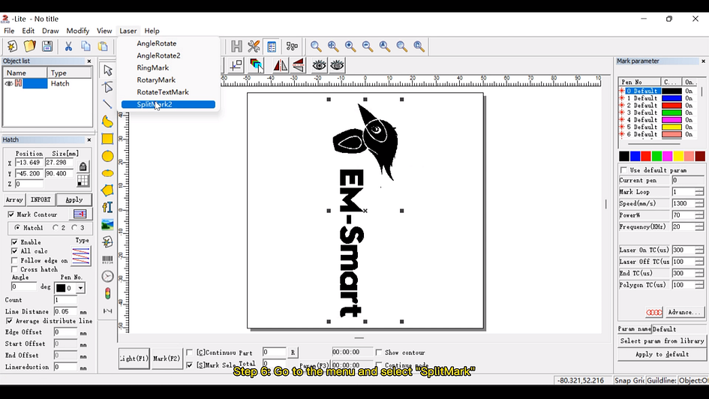Select the hatch 3 radio button

pos(74,228)
